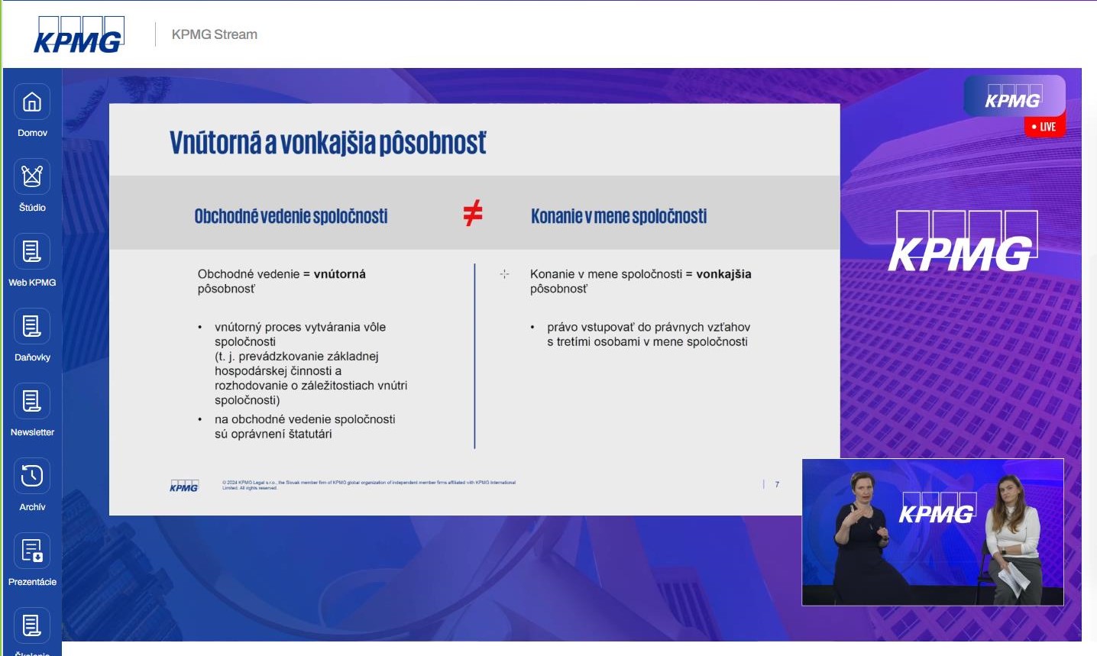Open the Školenia icon at sidebar bottom
Viewport: 1097px width, 656px height.
(32, 625)
